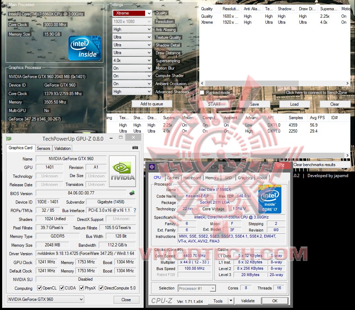Click the Clear button
Screen dimensions: 355x310
(334, 104)
